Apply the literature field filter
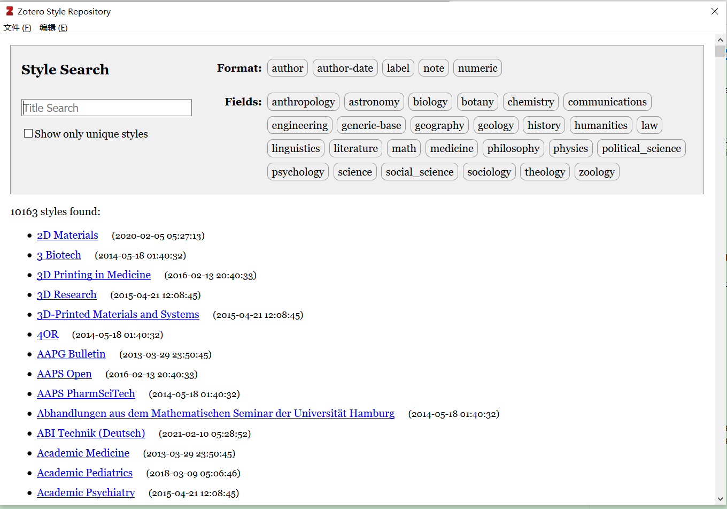Viewport: 727px width, 509px height. (x=355, y=148)
